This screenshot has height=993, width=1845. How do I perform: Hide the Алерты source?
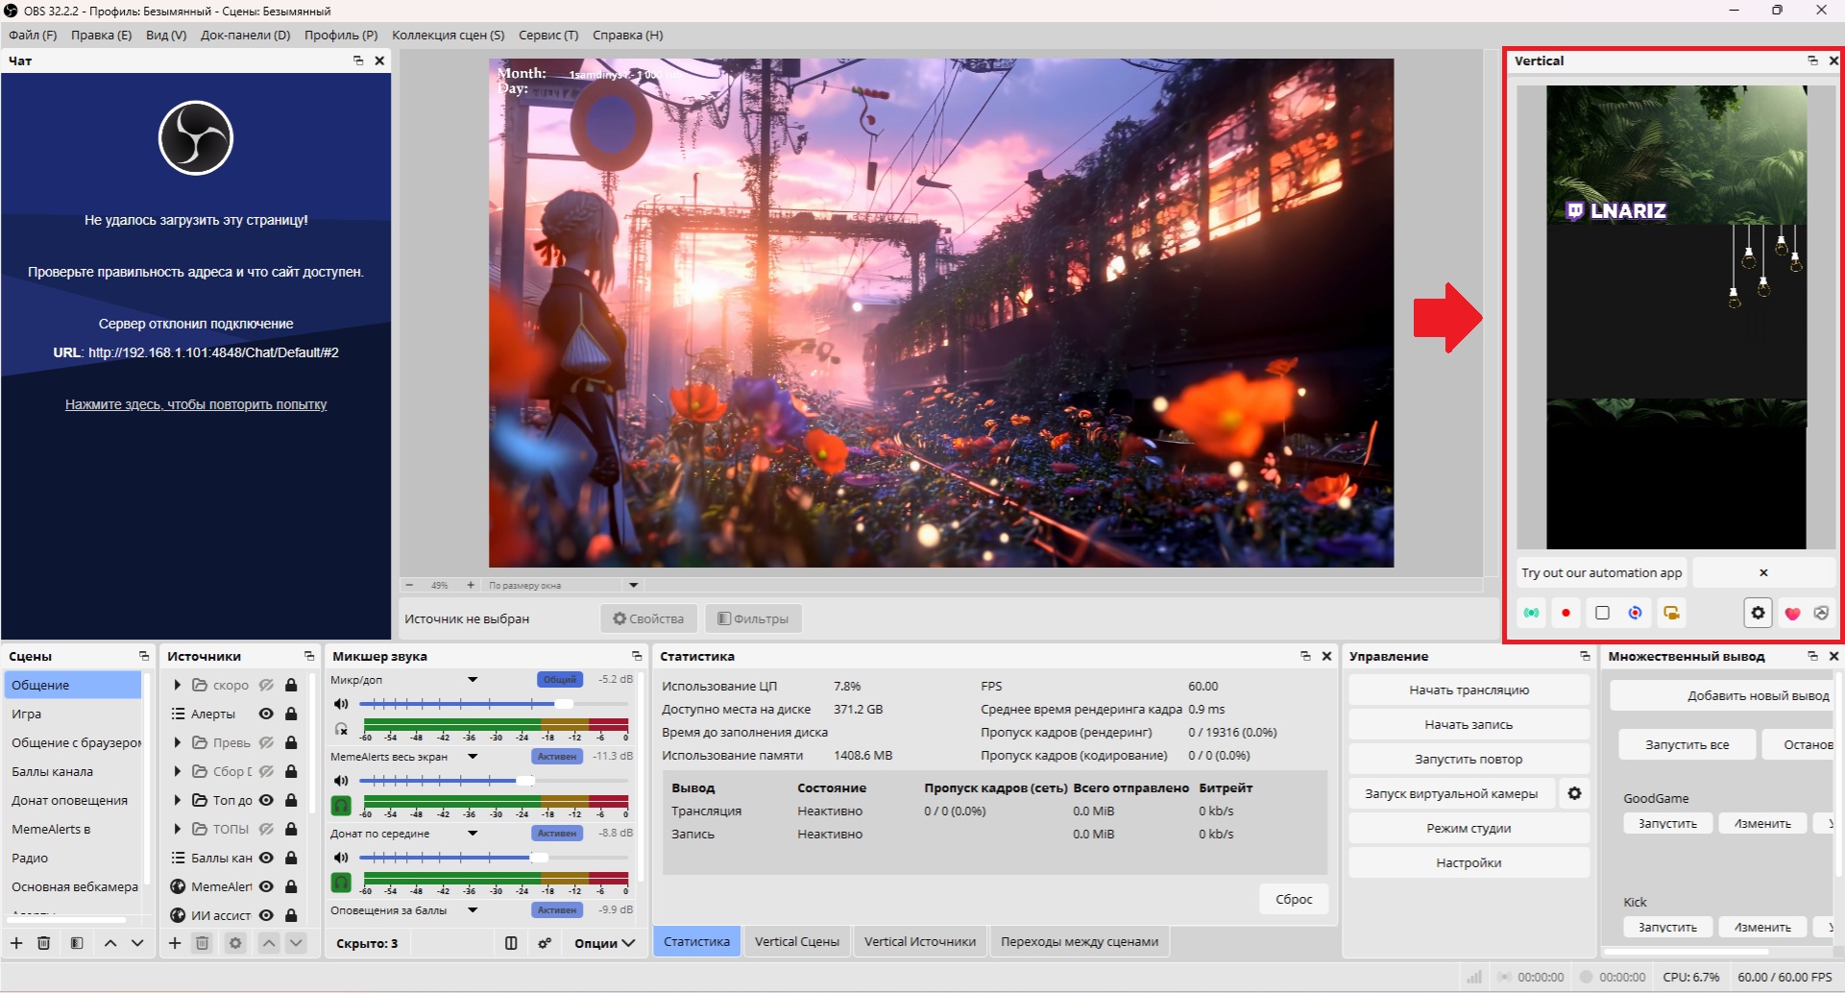tap(266, 714)
